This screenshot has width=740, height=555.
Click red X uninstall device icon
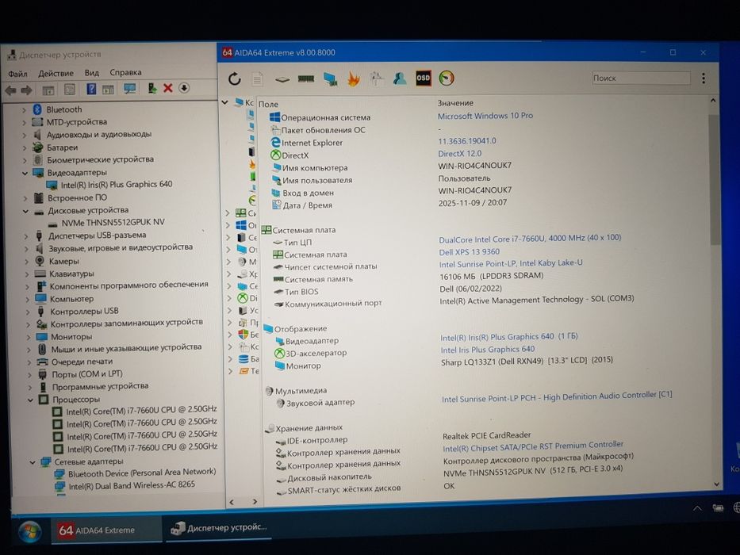pos(167,88)
